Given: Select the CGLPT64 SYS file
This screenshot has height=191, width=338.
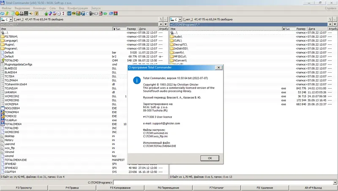Looking at the screenshot, I should coord(84,172).
